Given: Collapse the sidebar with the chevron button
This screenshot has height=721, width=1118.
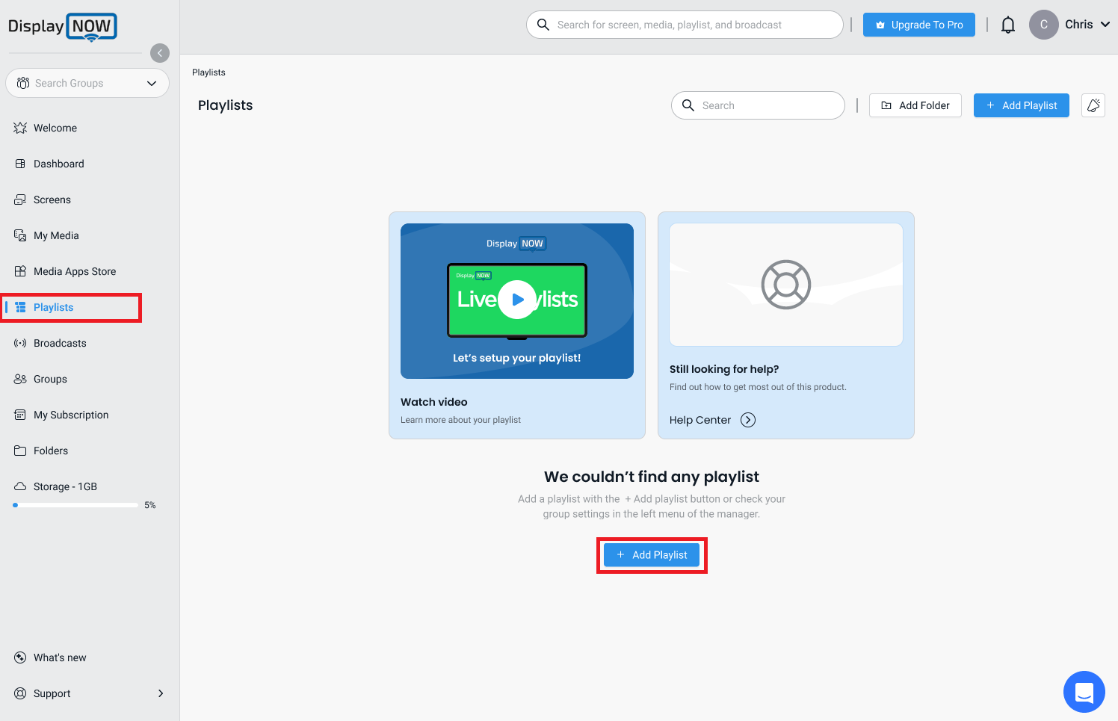Looking at the screenshot, I should pos(160,52).
